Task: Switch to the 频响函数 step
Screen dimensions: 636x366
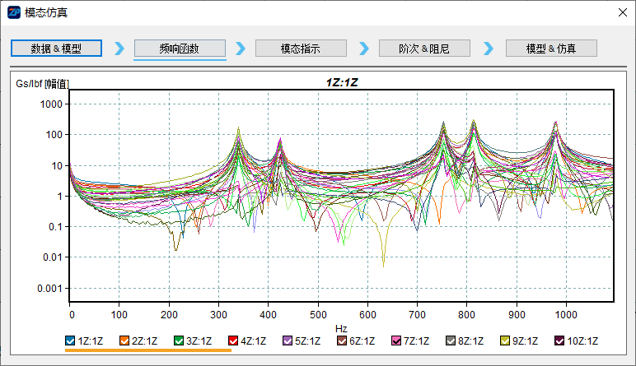Action: pos(180,49)
